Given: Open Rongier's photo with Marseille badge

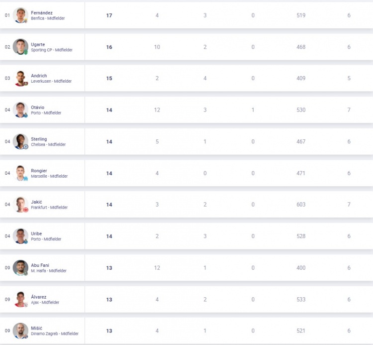Looking at the screenshot, I should (x=20, y=173).
